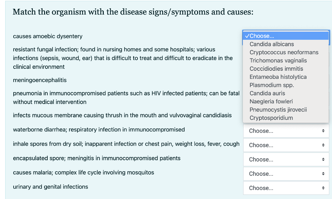Image resolution: width=332 pixels, height=199 pixels.
Task: Choose Cryptosporidium from open list
Action: (271, 118)
